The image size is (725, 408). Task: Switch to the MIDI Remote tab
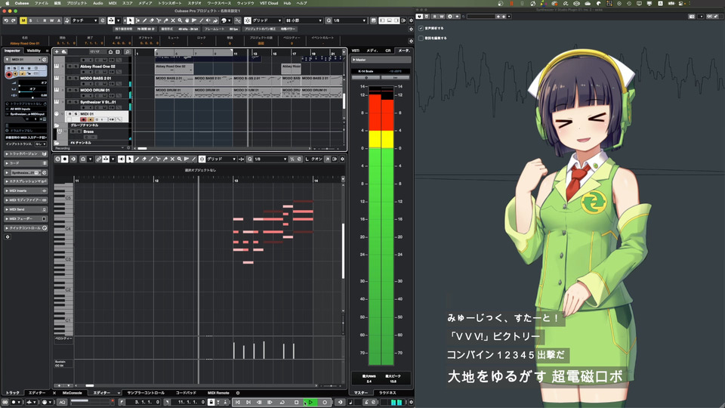pos(218,393)
